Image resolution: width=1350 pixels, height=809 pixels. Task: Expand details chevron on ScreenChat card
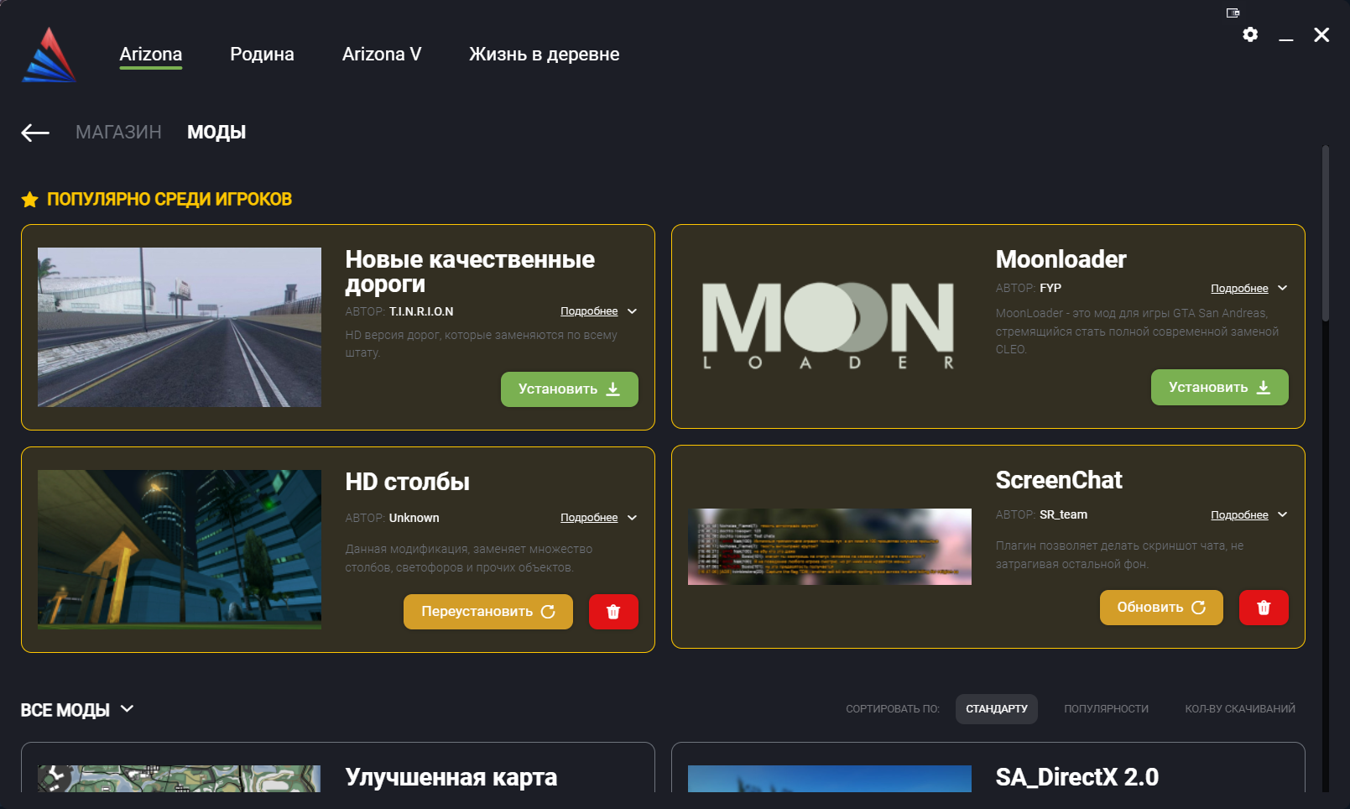tap(1282, 514)
